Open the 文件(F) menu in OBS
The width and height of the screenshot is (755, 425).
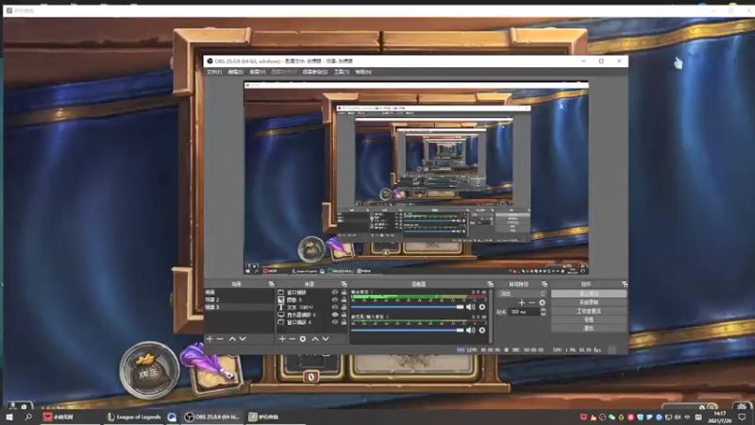click(x=214, y=72)
